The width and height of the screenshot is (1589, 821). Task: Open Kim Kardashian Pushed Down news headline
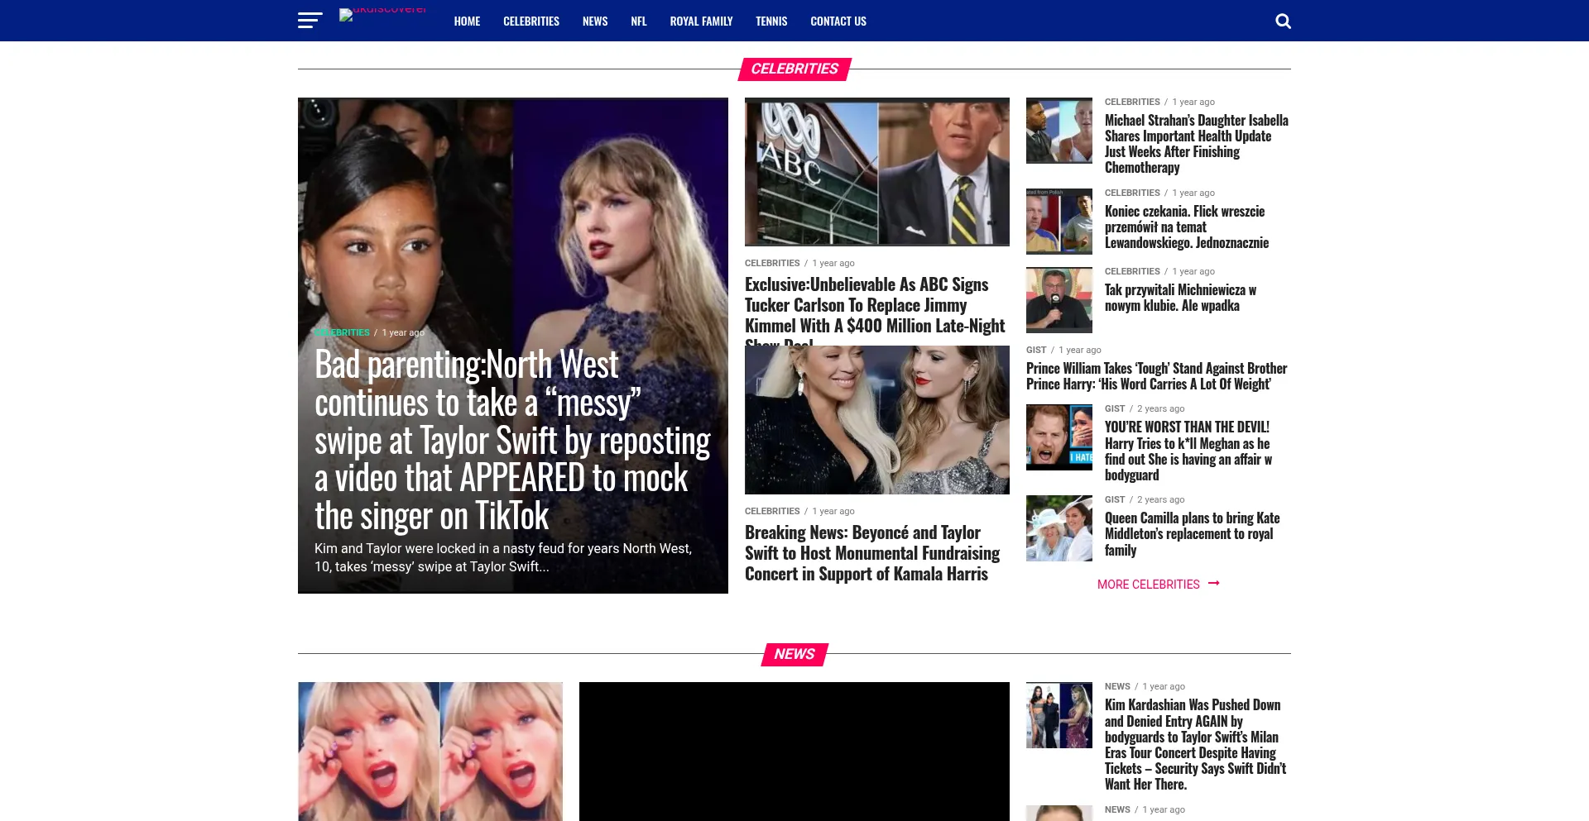click(1195, 744)
